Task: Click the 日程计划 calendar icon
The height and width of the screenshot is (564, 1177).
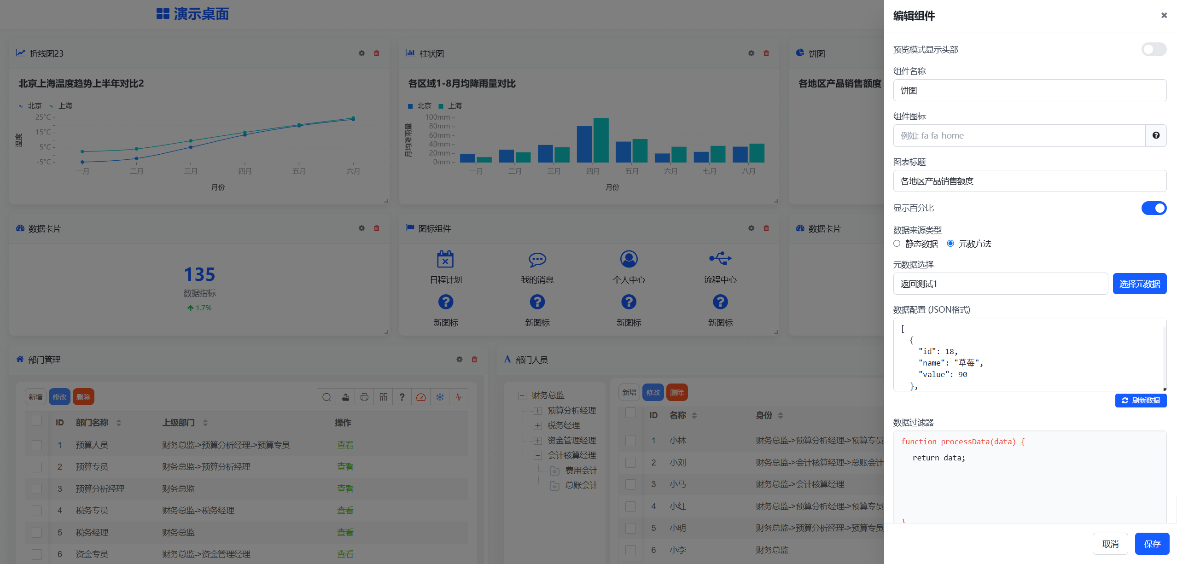Action: (445, 259)
